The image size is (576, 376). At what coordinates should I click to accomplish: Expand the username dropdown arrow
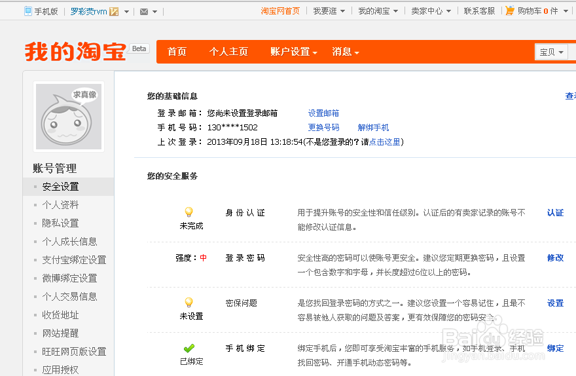pos(126,12)
